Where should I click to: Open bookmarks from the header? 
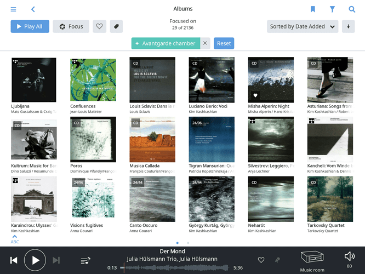click(313, 9)
